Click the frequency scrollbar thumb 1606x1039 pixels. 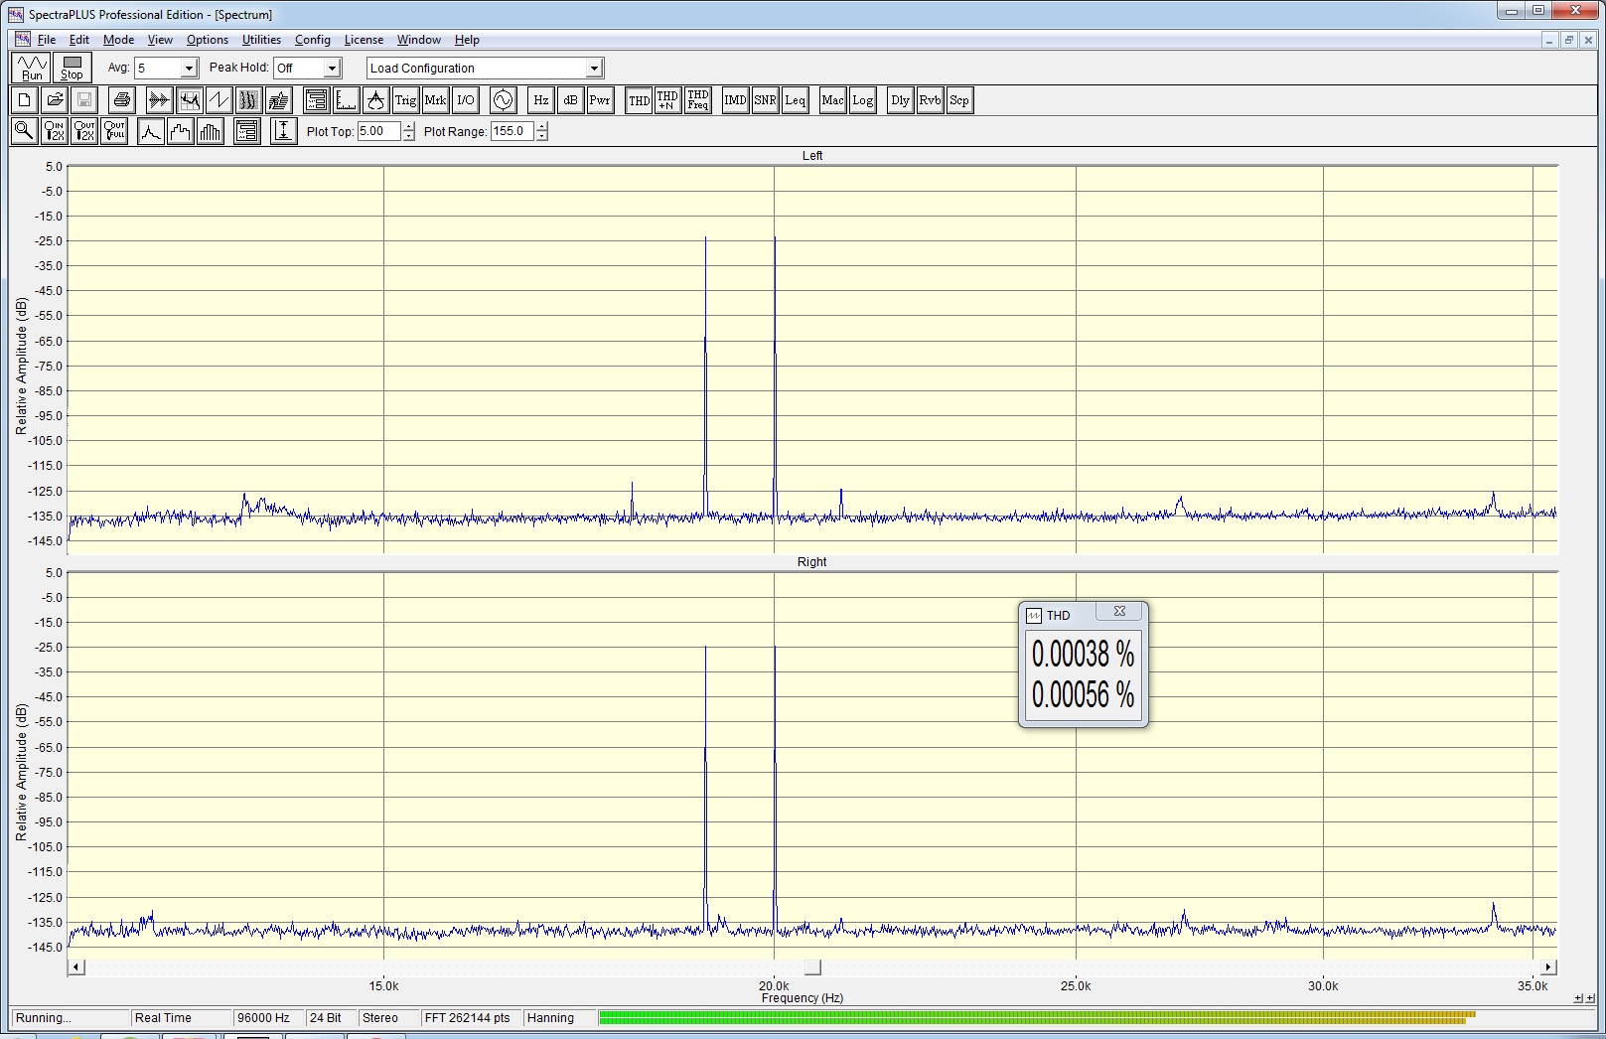pos(812,967)
